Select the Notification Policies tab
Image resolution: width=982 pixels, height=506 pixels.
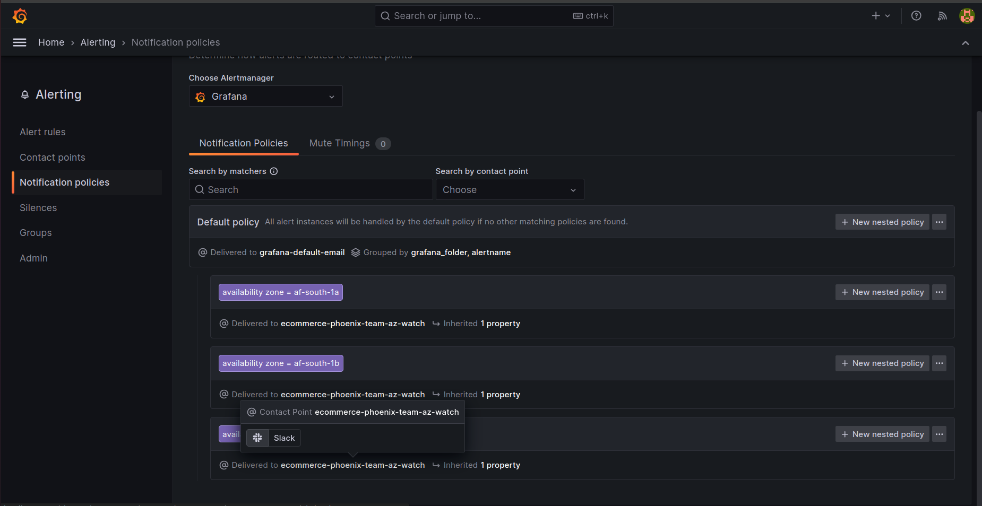point(243,143)
